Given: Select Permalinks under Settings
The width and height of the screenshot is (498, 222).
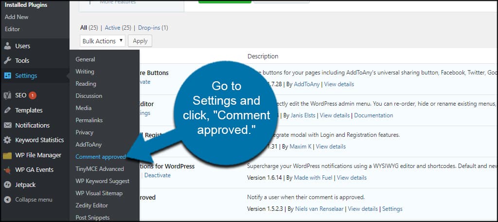Looking at the screenshot, I should point(89,120).
